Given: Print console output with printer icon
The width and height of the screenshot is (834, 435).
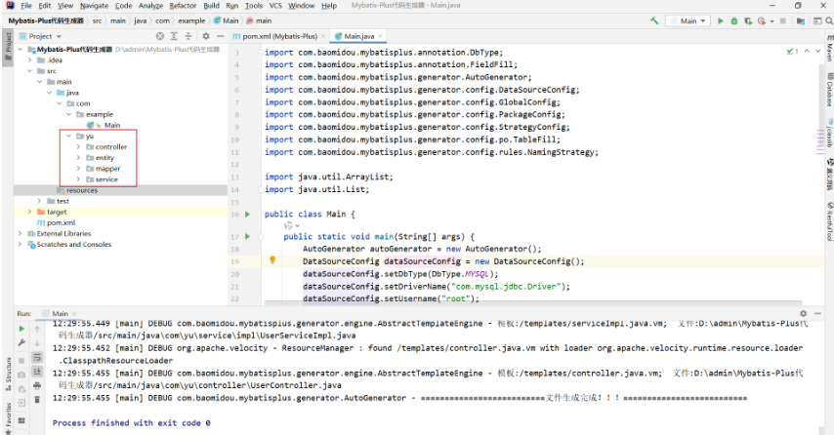Looking at the screenshot, I should click(37, 385).
